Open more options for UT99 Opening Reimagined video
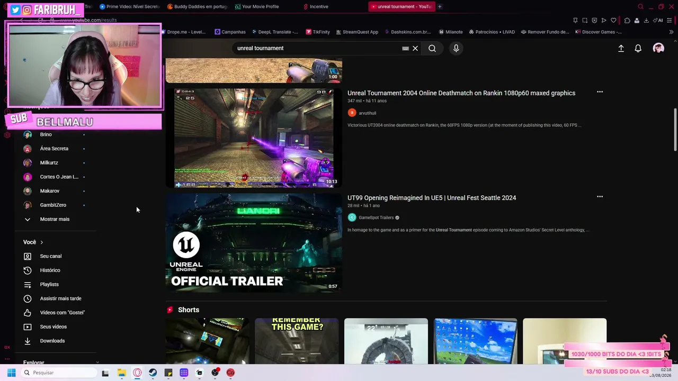This screenshot has height=381, width=678. tap(600, 197)
